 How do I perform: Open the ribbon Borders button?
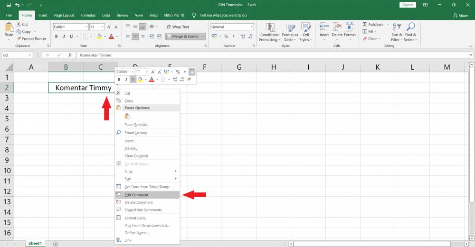[85, 37]
